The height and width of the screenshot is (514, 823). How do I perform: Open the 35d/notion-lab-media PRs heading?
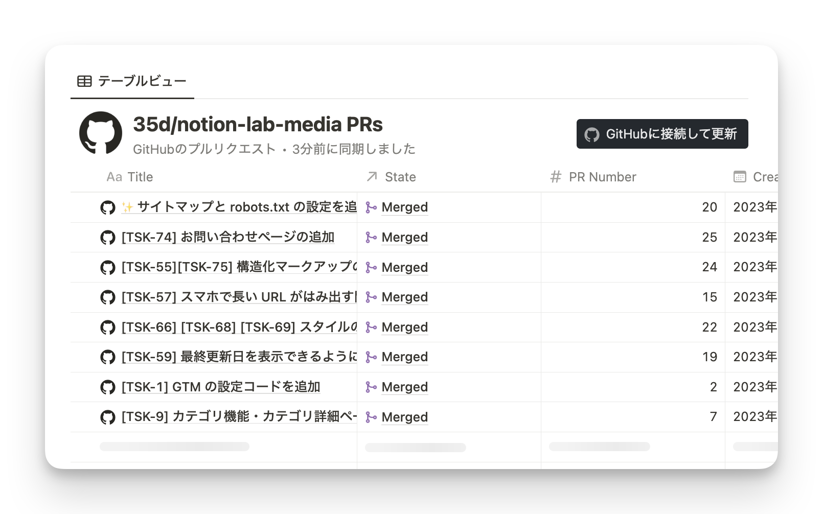pyautogui.click(x=258, y=124)
